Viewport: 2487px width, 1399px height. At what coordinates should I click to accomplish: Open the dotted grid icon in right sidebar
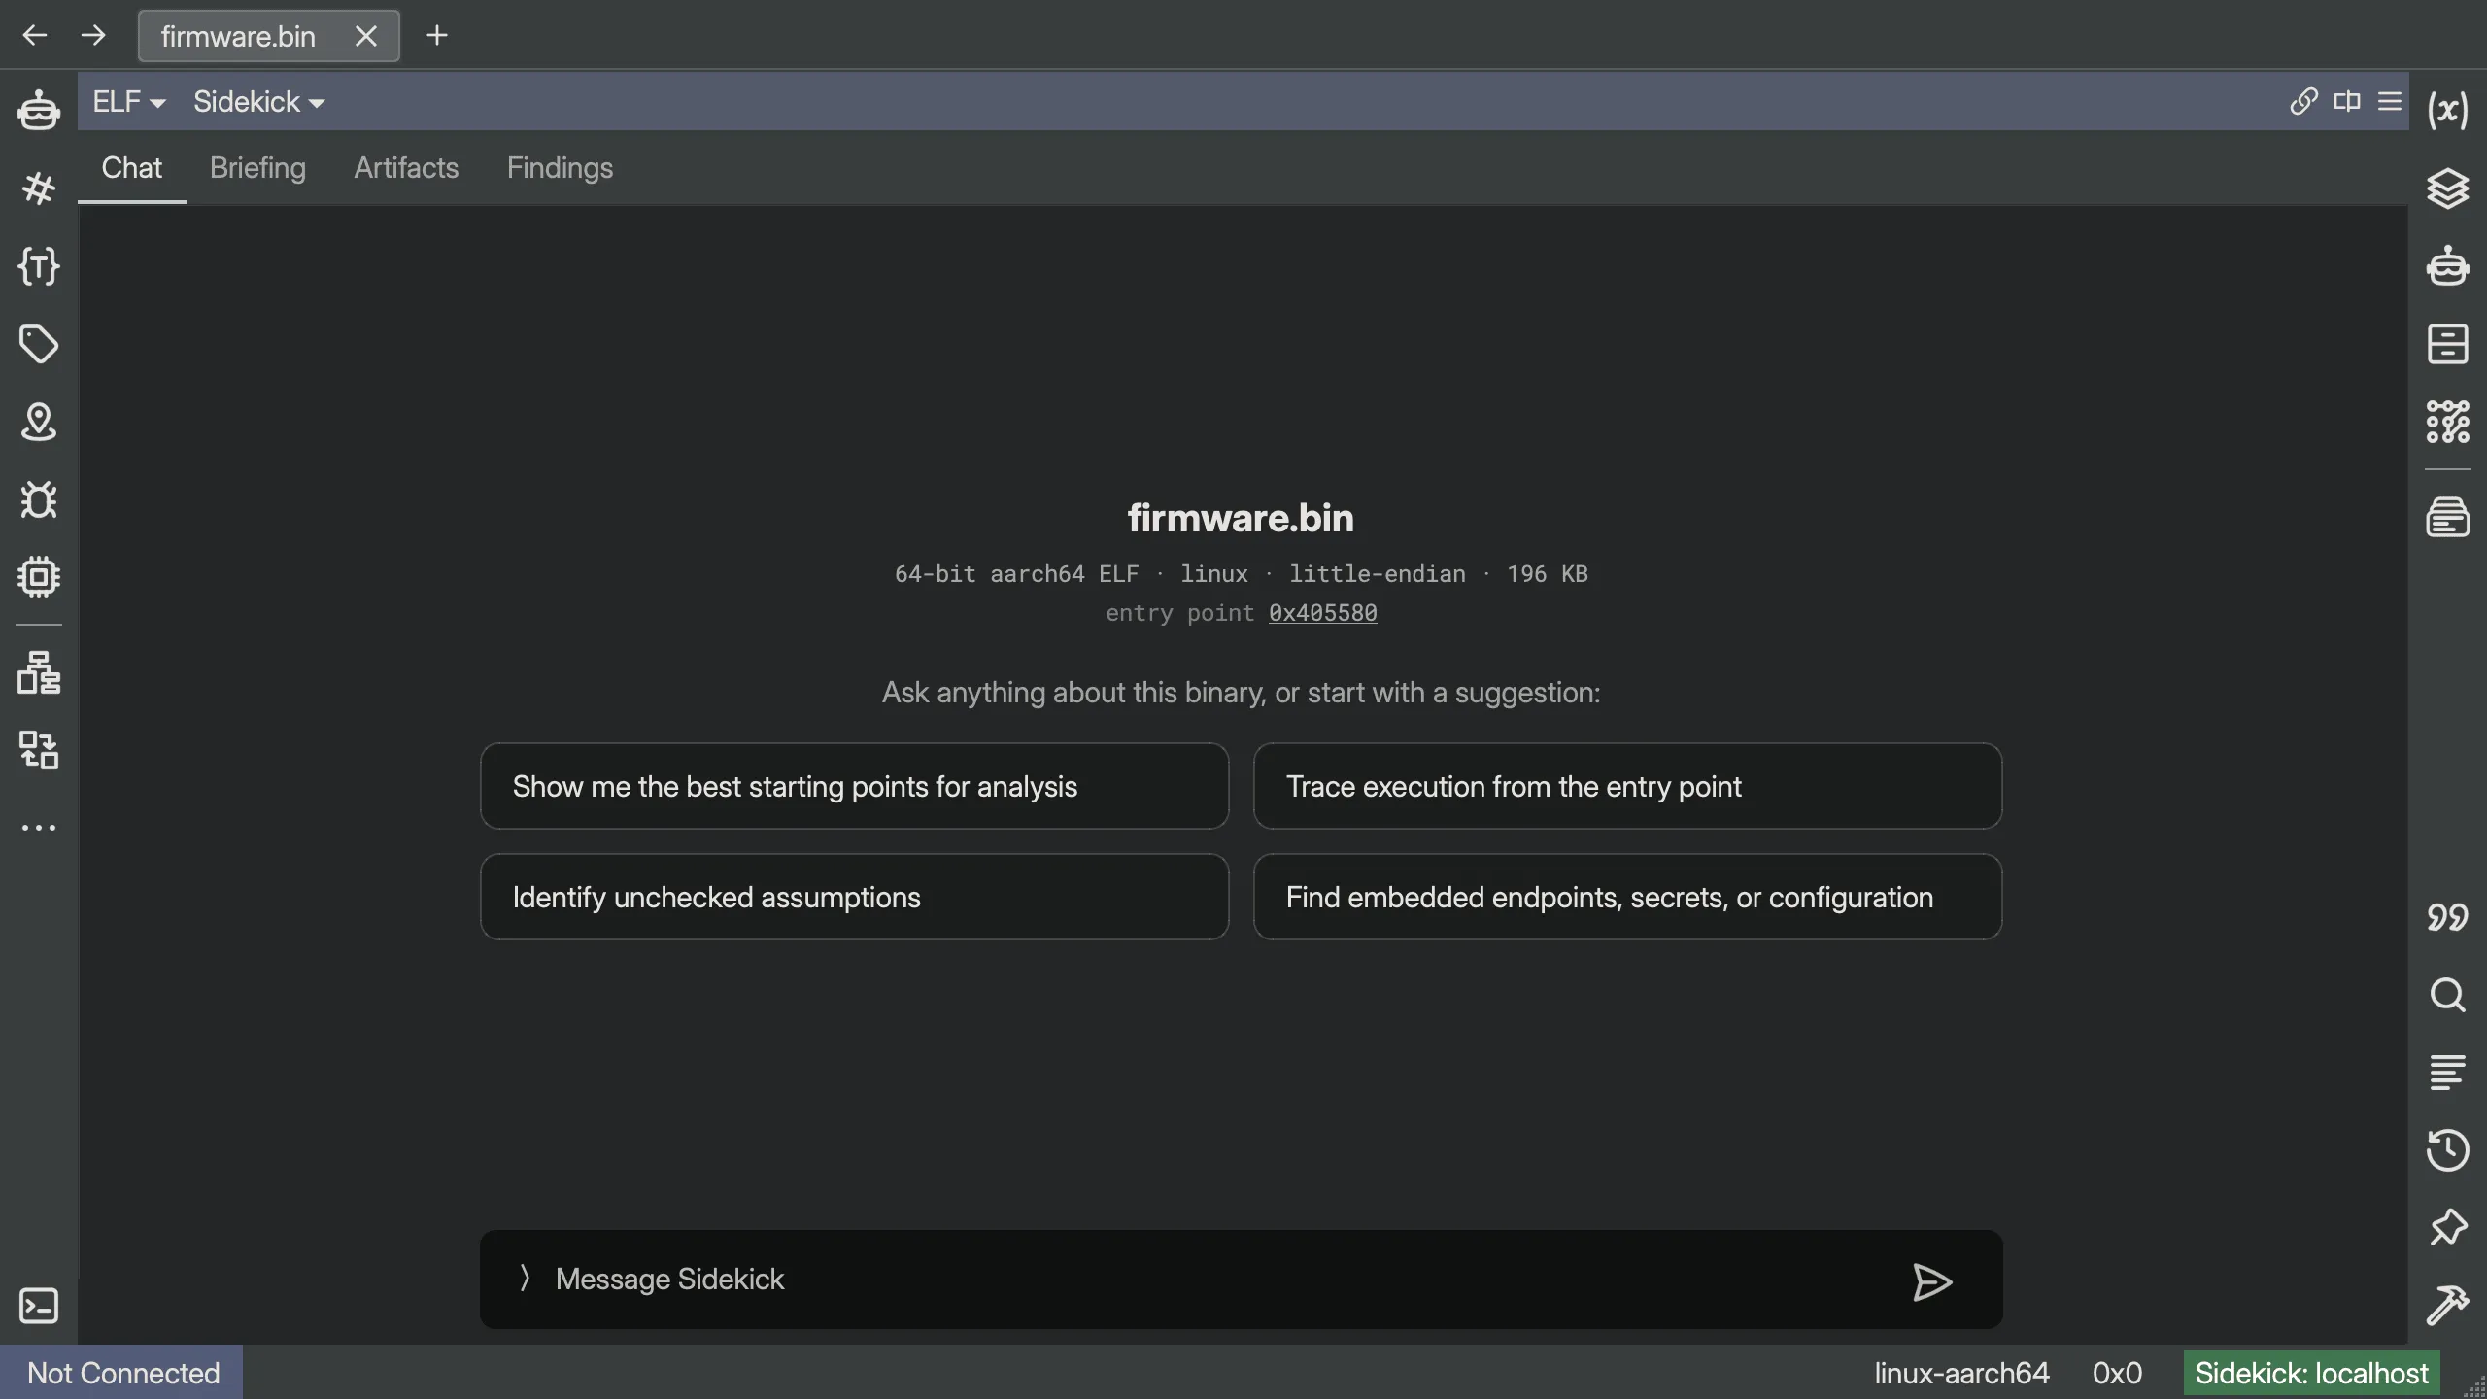2447,422
